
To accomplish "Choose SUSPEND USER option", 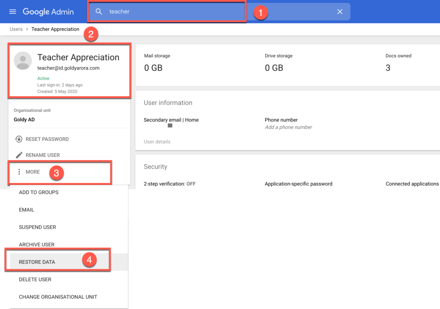I will point(69,227).
